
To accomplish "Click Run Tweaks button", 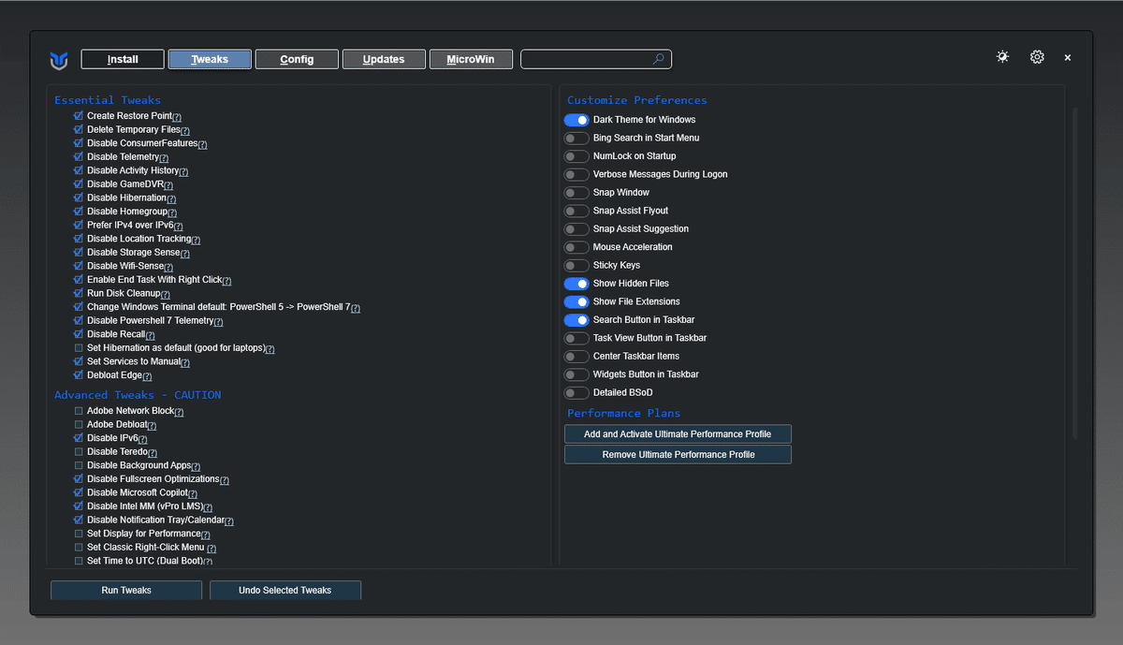I will tap(126, 590).
